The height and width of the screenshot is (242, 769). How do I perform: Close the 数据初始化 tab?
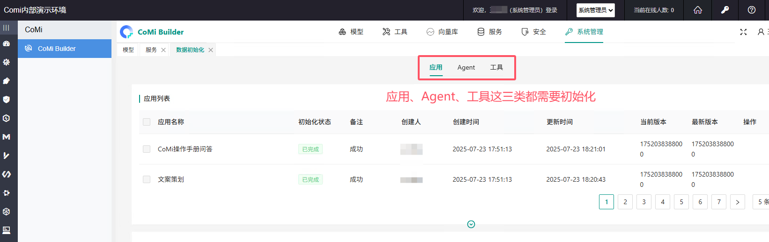coord(211,50)
